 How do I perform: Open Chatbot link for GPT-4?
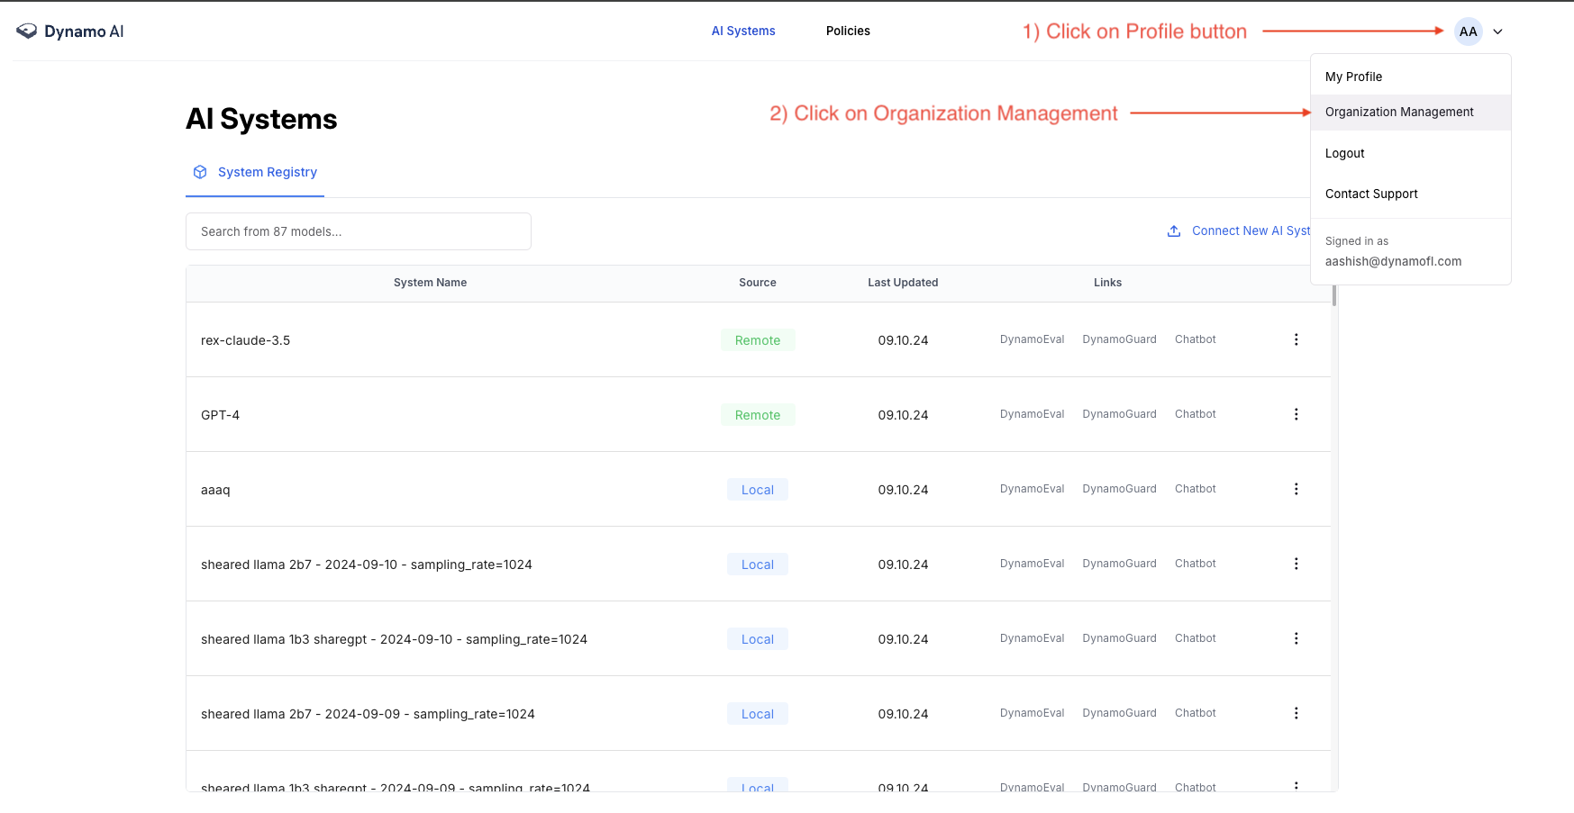tap(1196, 414)
